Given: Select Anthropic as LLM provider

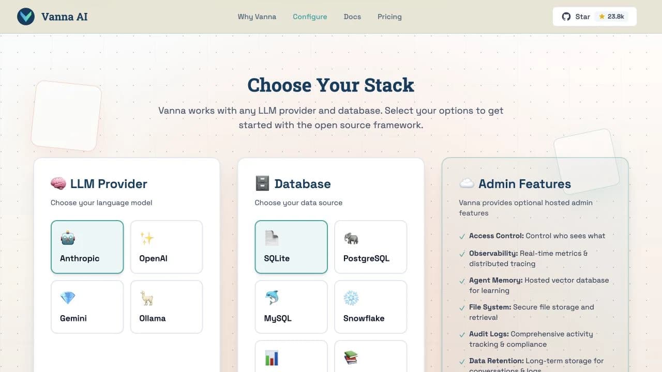Looking at the screenshot, I should [x=87, y=247].
